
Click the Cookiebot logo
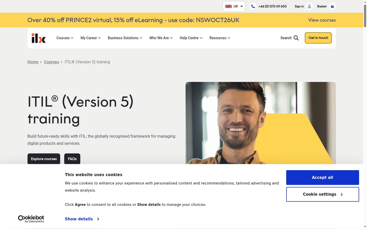point(31,219)
